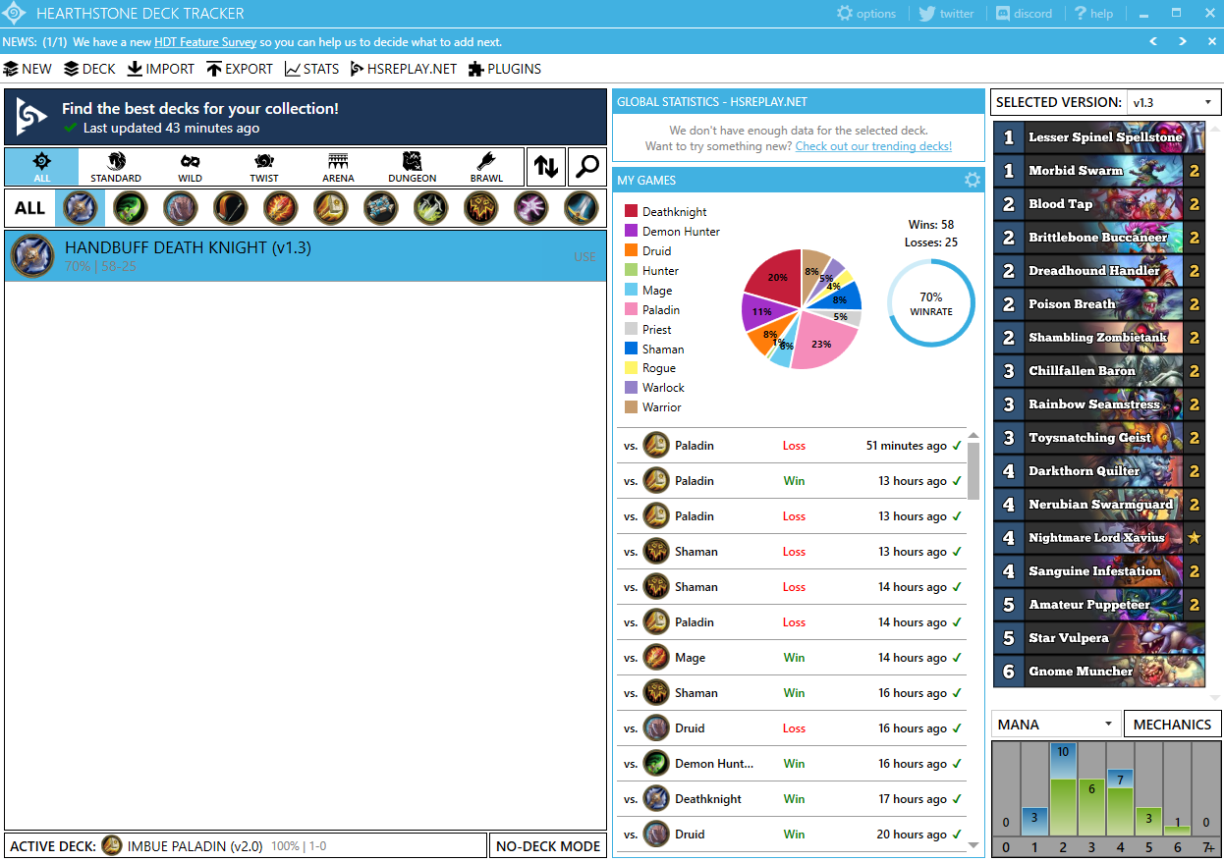Viewport: 1224px width, 862px height.
Task: Open the DECK menu
Action: pos(89,69)
